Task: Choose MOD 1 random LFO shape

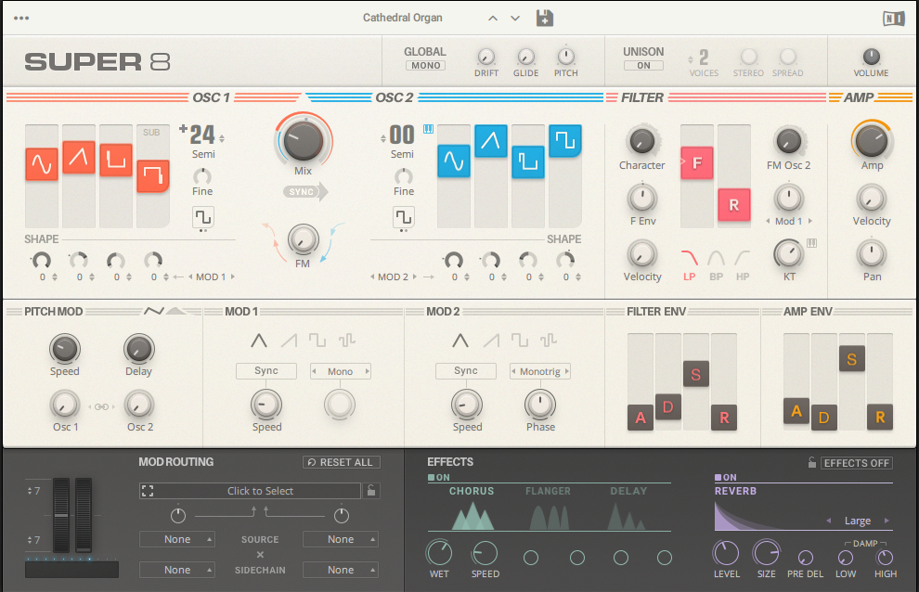Action: (346, 341)
